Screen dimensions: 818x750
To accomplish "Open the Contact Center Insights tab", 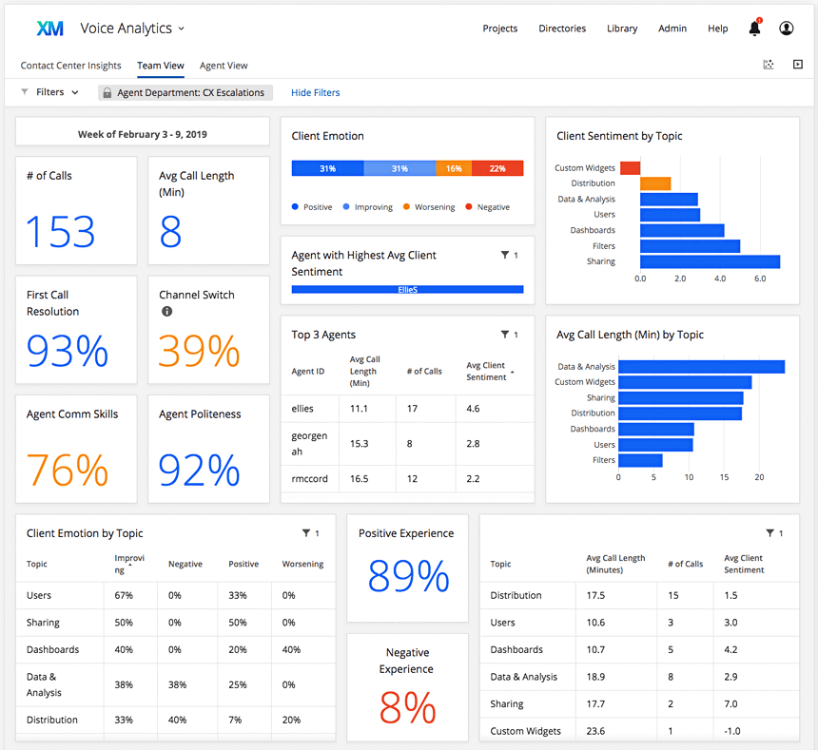I will [70, 65].
